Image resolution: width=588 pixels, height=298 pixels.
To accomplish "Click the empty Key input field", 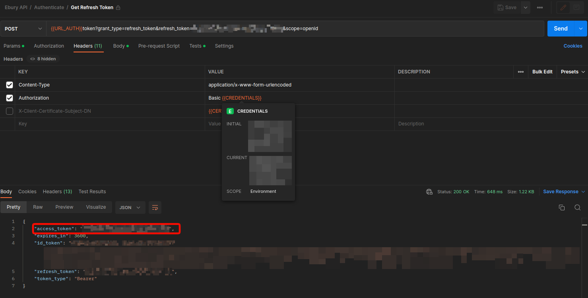I will point(111,124).
